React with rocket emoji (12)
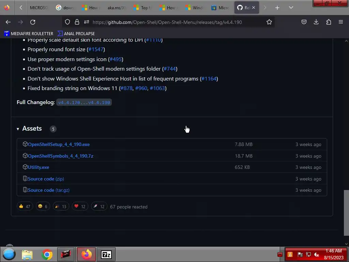The image size is (349, 262). point(99,206)
